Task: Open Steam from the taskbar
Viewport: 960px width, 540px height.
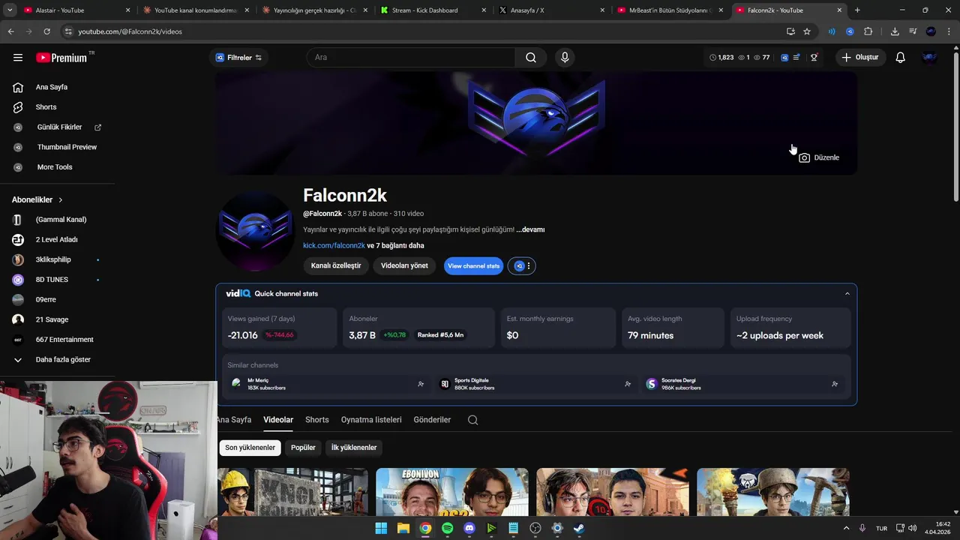Action: coord(579,528)
